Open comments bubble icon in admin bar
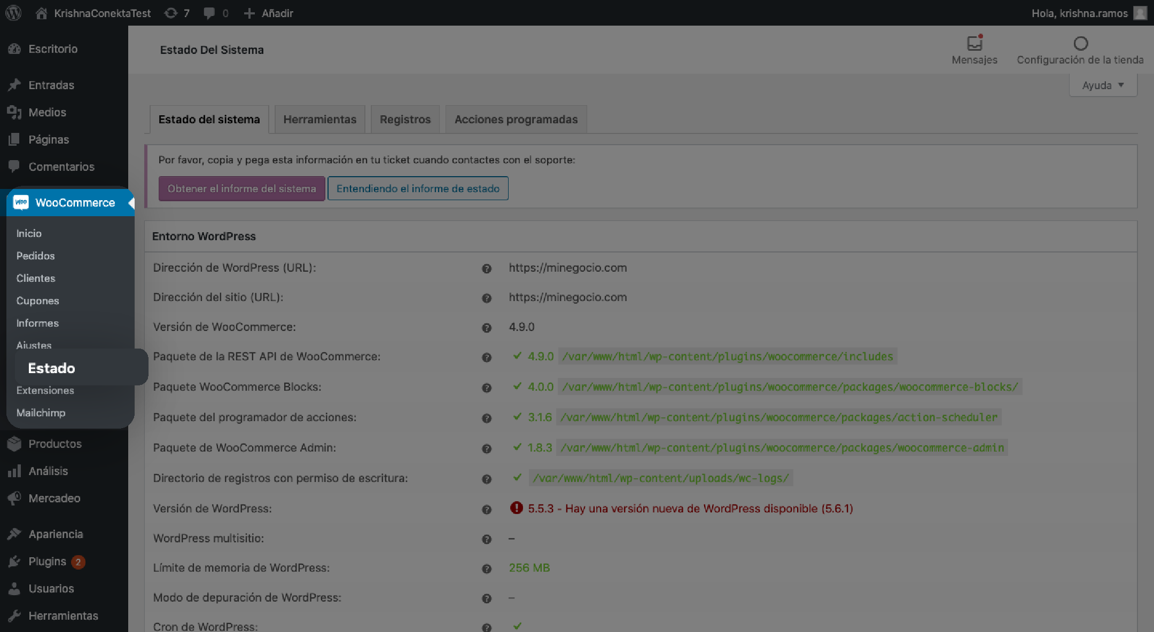 [x=209, y=13]
